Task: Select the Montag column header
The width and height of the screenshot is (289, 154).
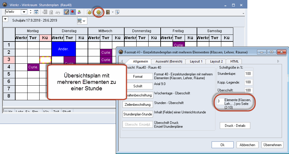Action: (x=33, y=31)
